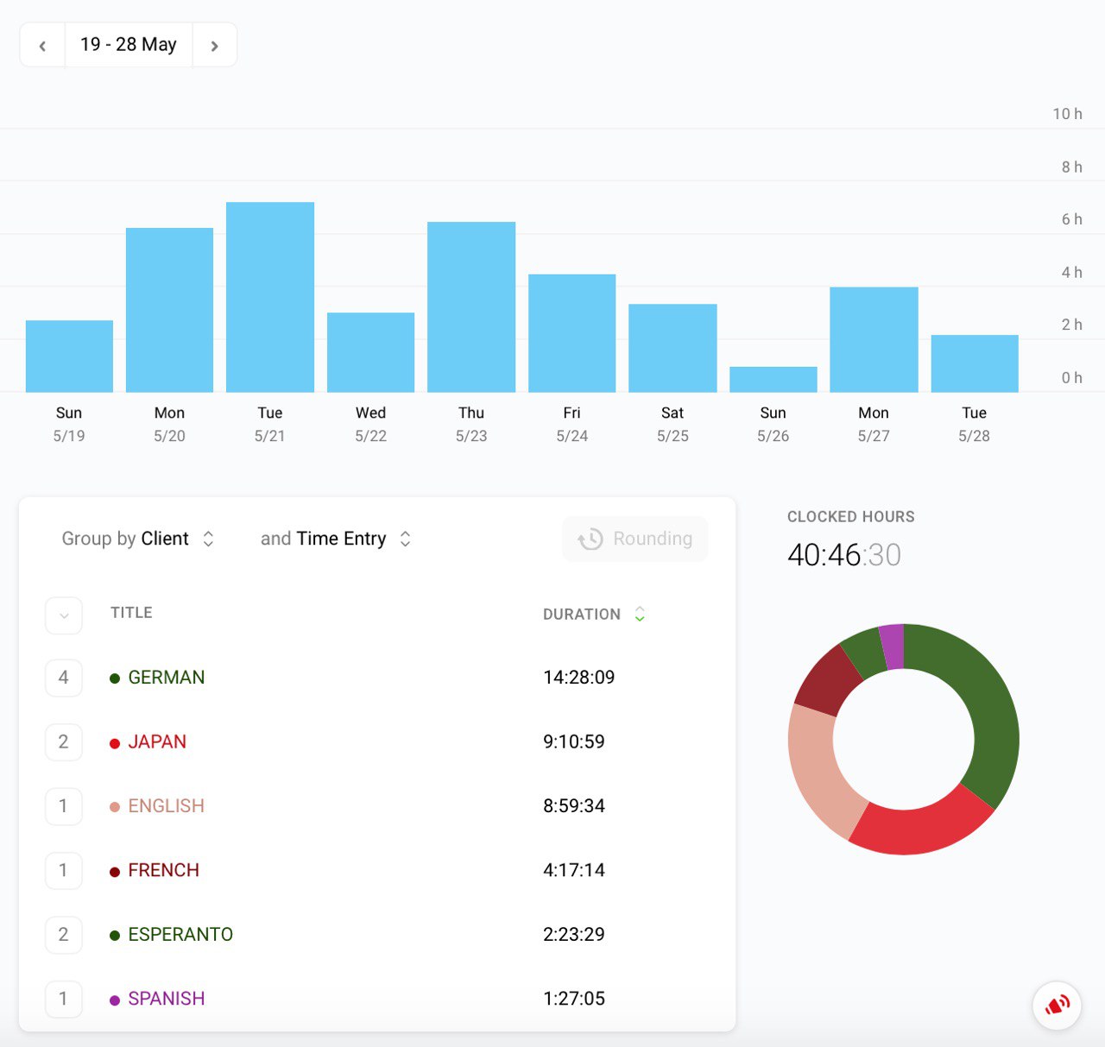Viewport: 1105px width, 1047px height.
Task: Expand the FRENCH group with count 1
Action: (64, 870)
